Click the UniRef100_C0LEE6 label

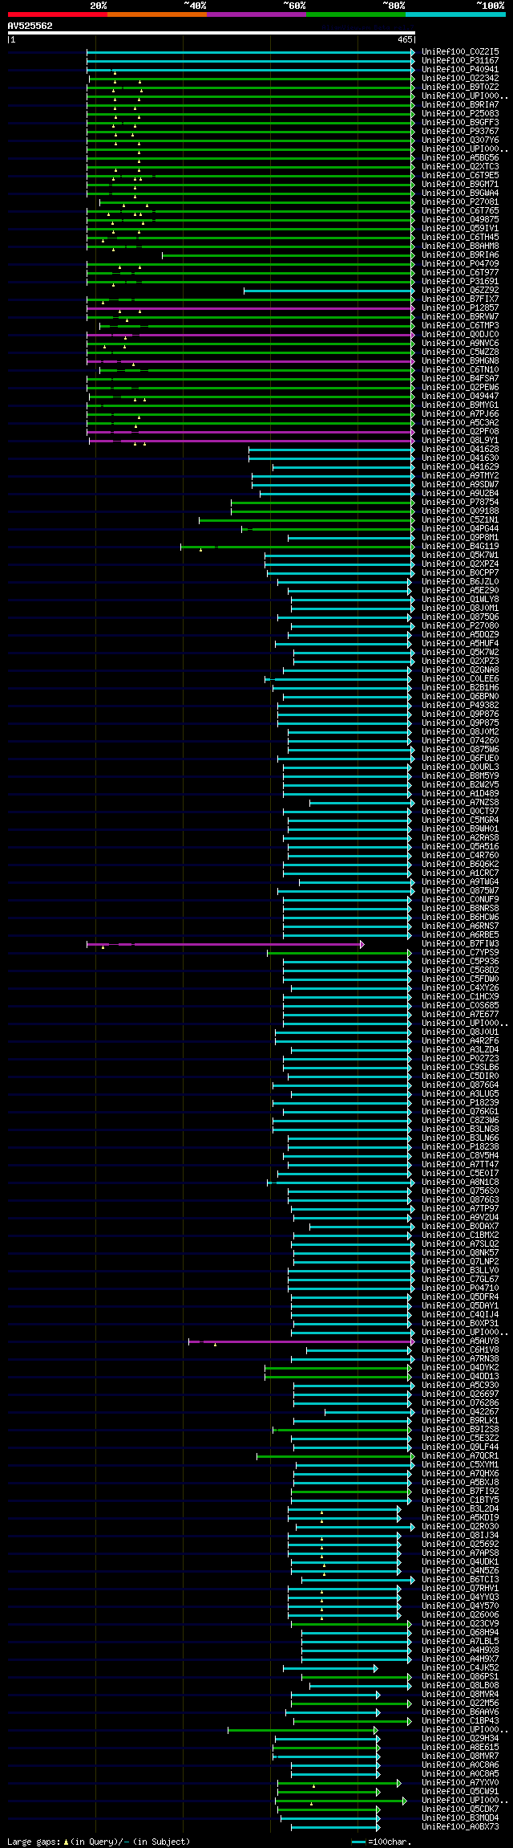[x=460, y=679]
